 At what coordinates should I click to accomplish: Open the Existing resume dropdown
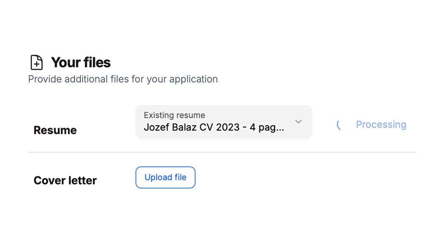(224, 122)
